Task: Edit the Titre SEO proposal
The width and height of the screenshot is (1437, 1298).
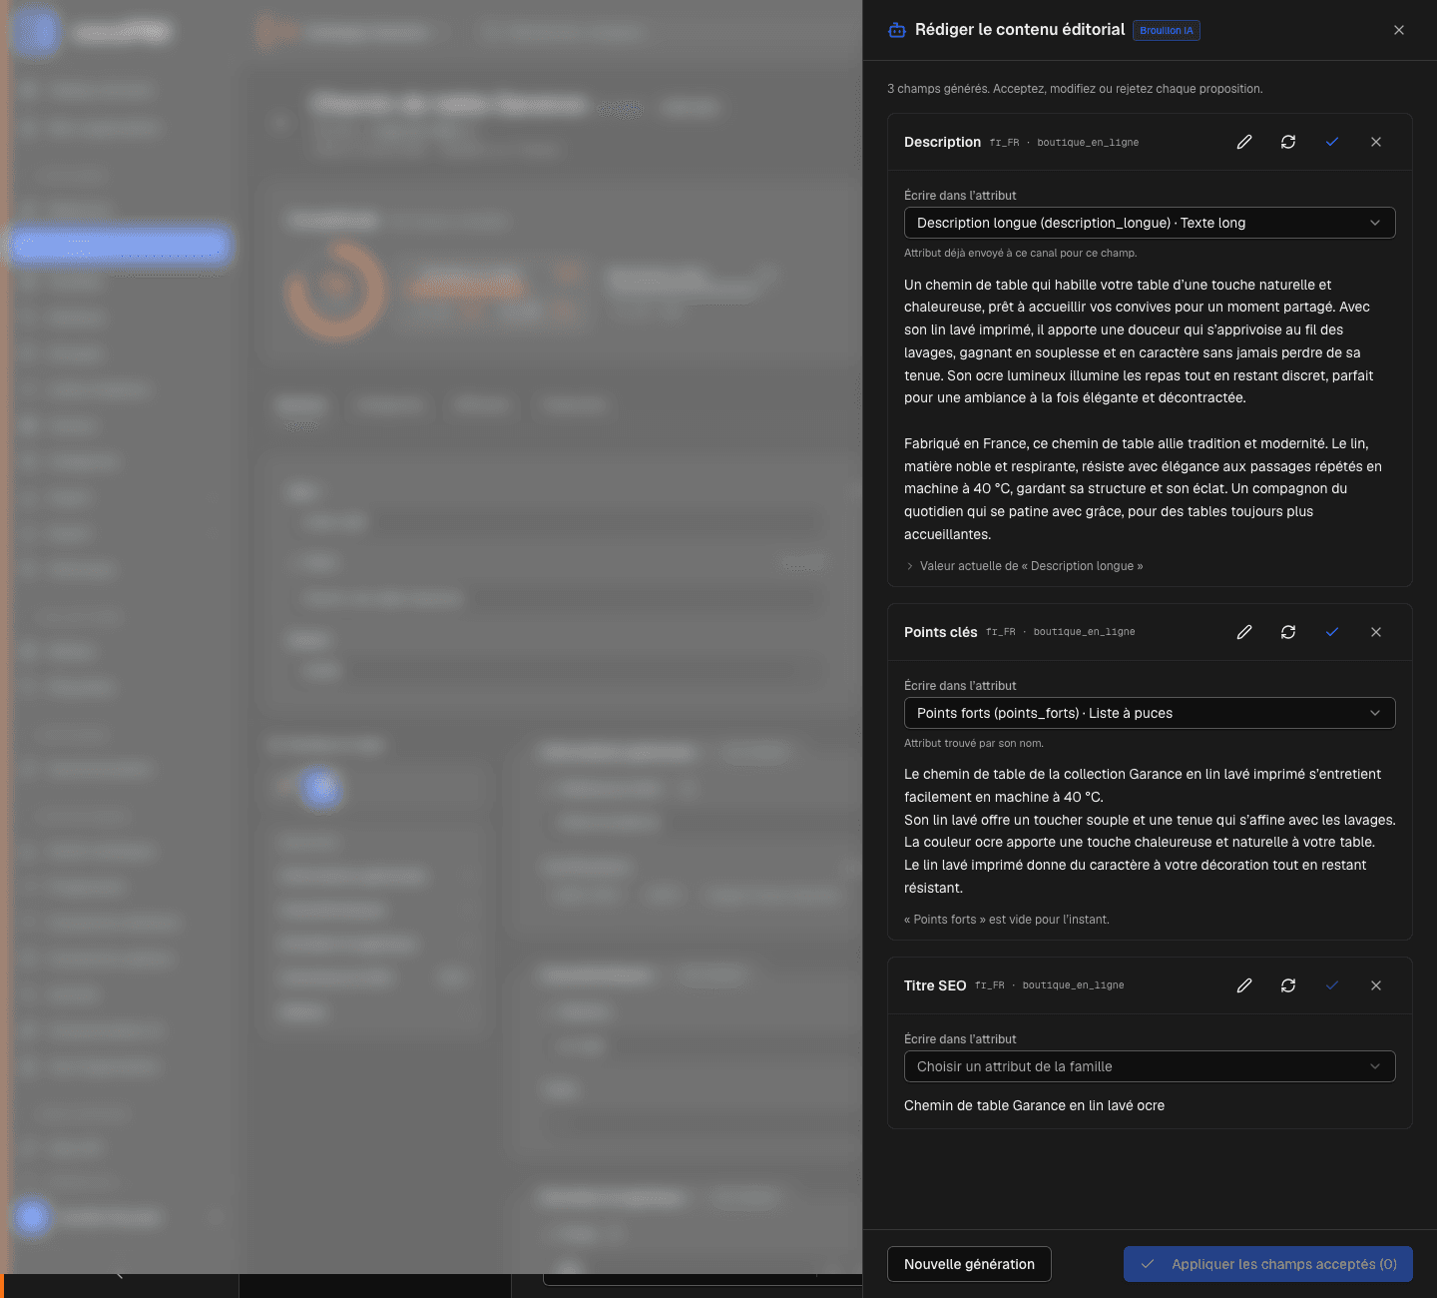Action: tap(1244, 985)
